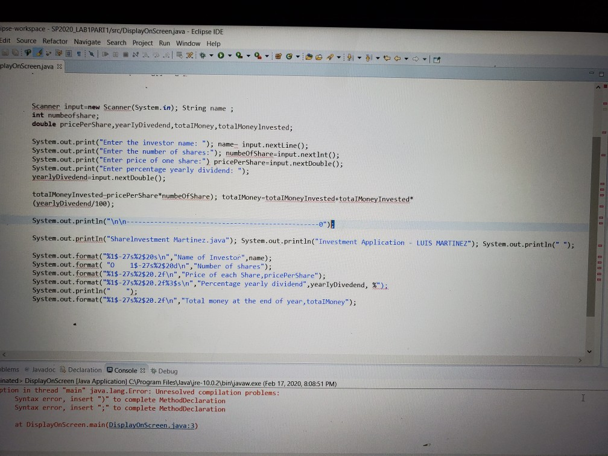Click the External Tools run icon
608x456 pixels.
258,56
